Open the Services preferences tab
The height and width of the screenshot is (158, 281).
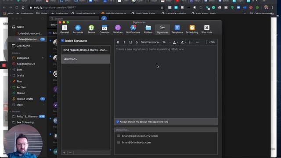pos(118,29)
